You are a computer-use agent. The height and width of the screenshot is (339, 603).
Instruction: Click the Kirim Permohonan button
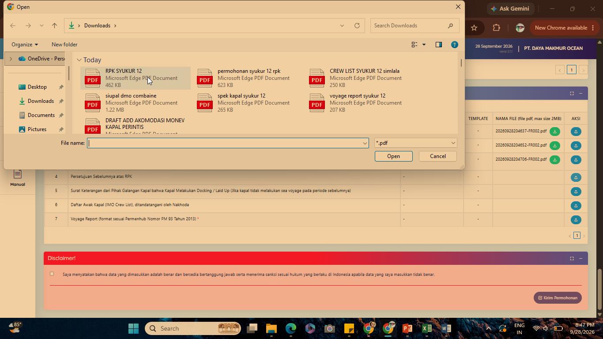coord(558,298)
